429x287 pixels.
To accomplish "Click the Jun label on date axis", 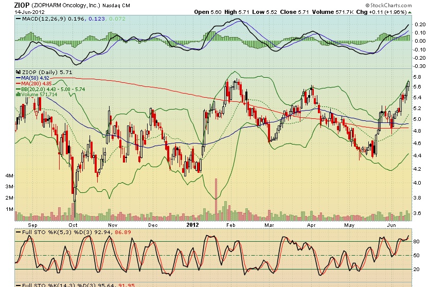I will coord(391,225).
